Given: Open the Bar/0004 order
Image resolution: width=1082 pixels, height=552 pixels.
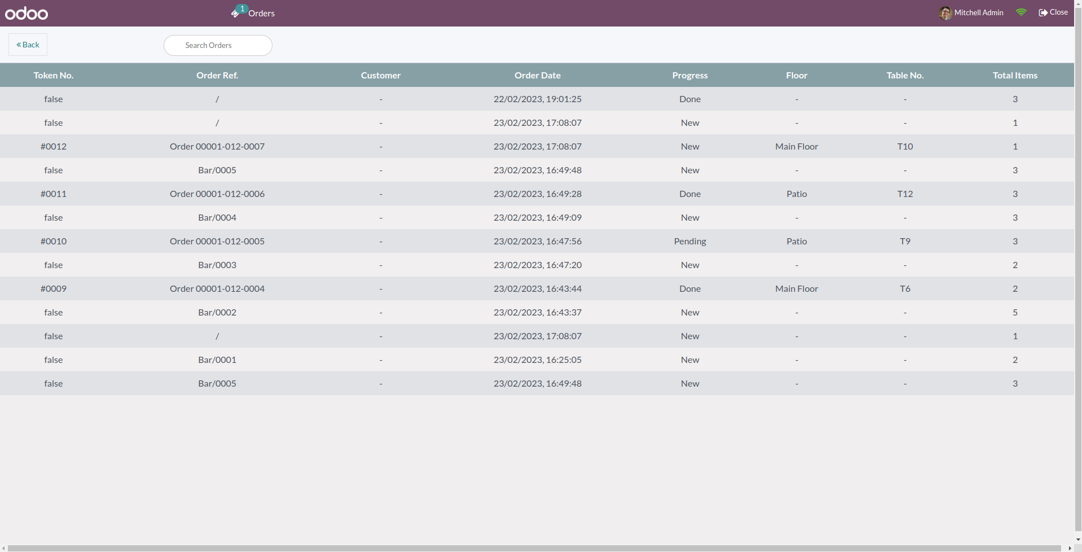Looking at the screenshot, I should [x=217, y=217].
